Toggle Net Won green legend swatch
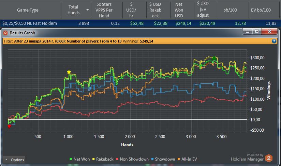The width and height of the screenshot is (281, 166). [71, 159]
